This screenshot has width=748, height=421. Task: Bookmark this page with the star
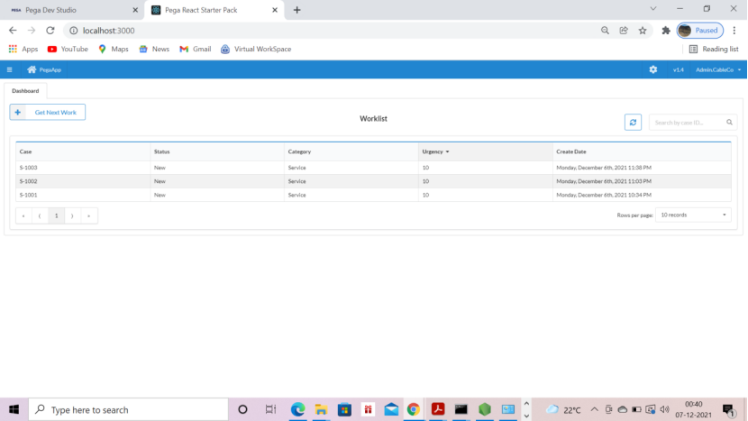(x=643, y=31)
